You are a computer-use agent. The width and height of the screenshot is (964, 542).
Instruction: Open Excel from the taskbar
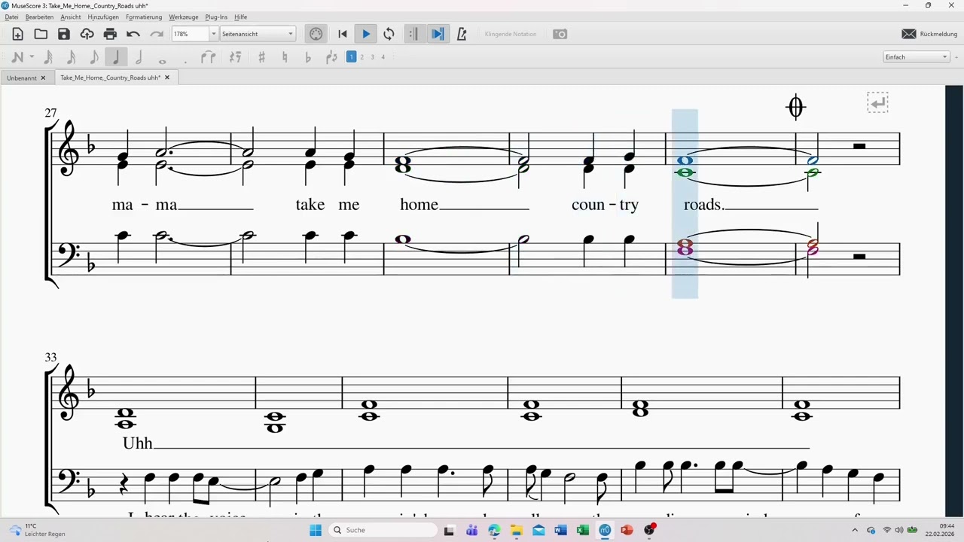coord(583,530)
